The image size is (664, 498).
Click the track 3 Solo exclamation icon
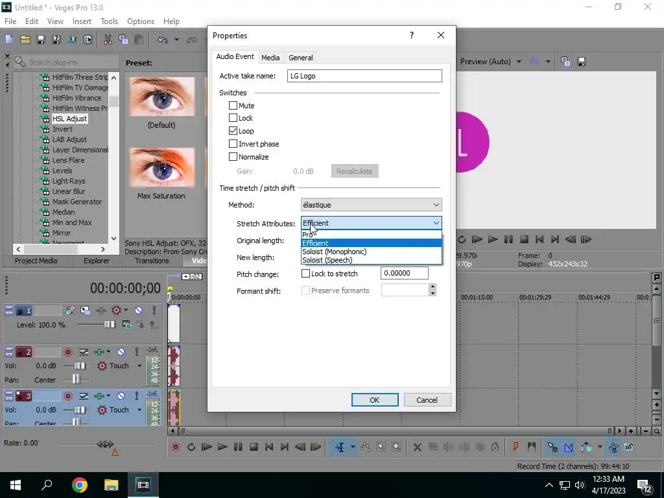pos(137,396)
